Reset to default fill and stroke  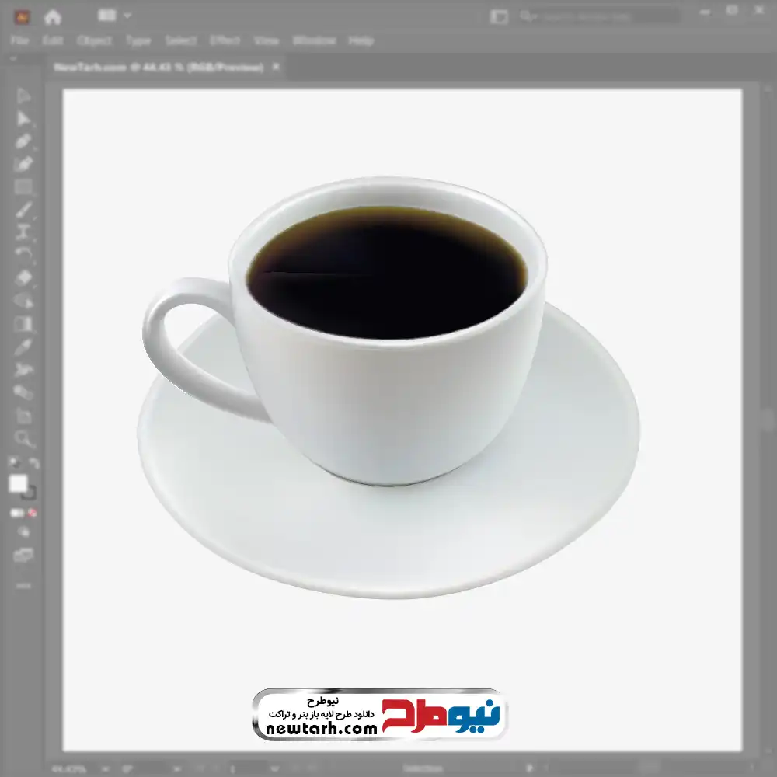click(x=12, y=464)
